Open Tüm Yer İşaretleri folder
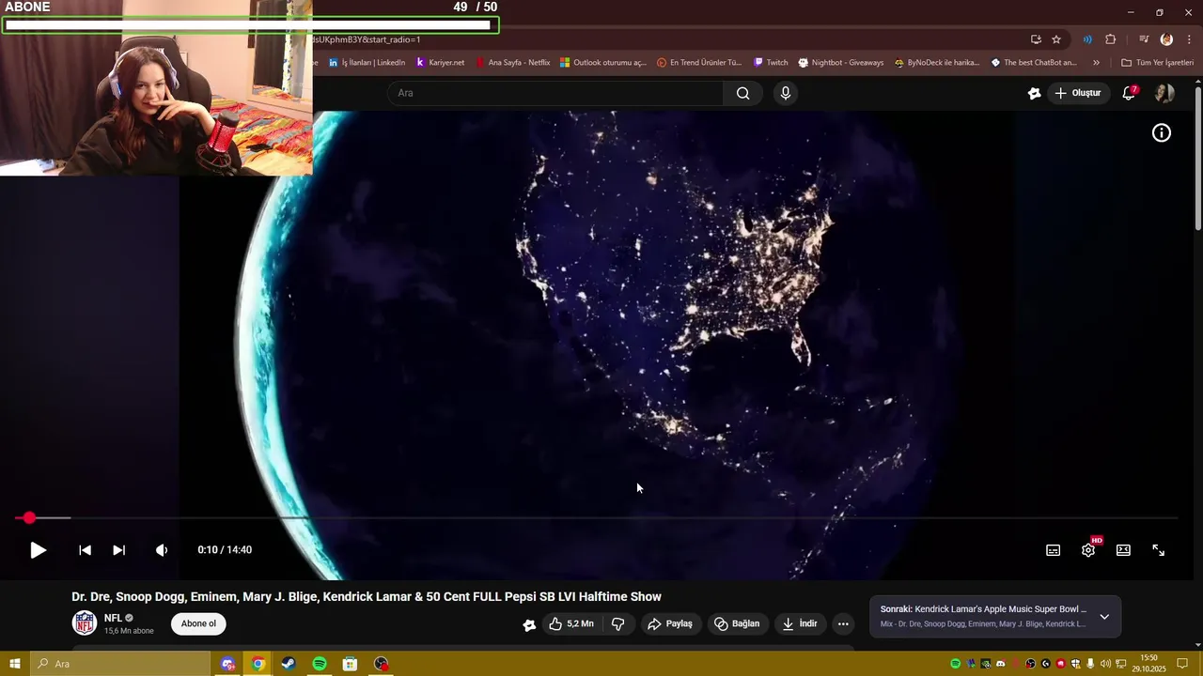This screenshot has height=676, width=1203. 1157,63
